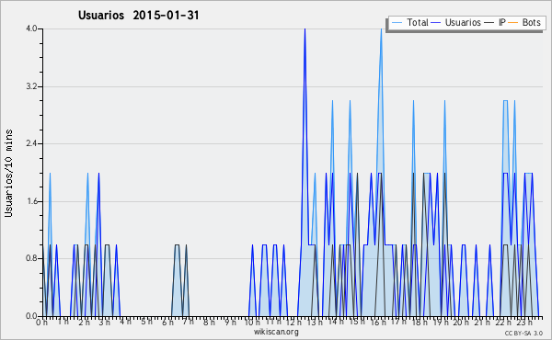This screenshot has width=552, height=340.
Task: Click the '1.6' y-axis value
Action: pyautogui.click(x=31, y=201)
